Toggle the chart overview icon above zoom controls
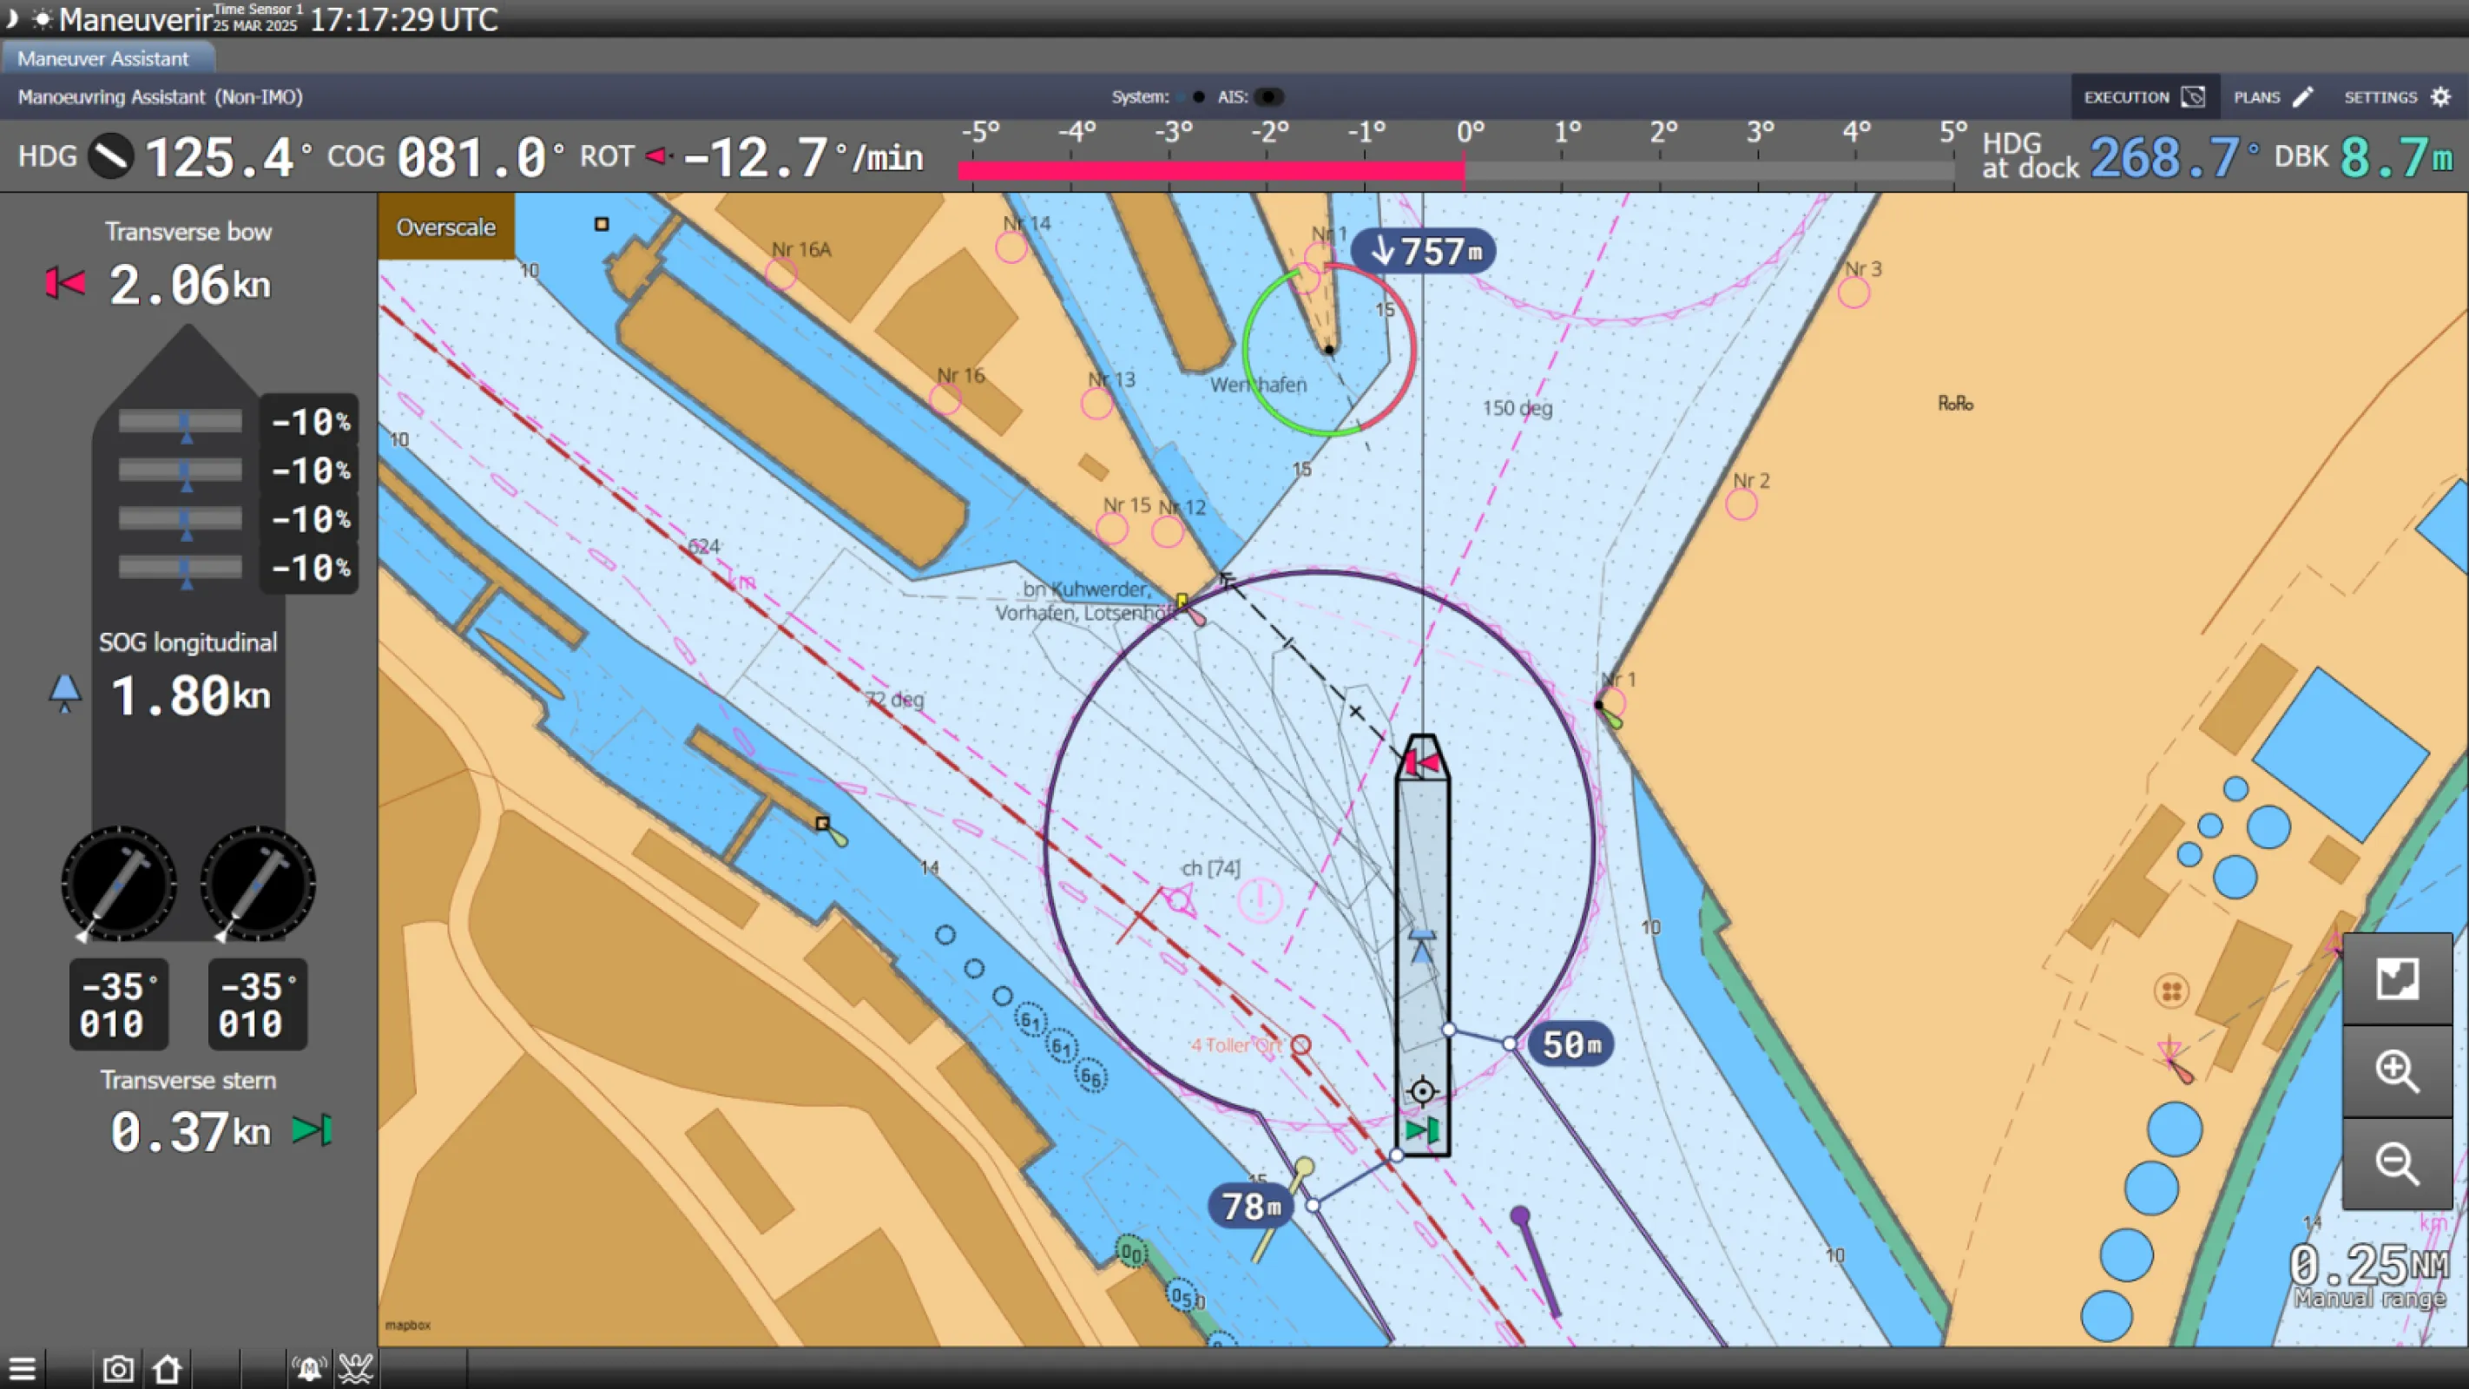Screen dimensions: 2469x1389 point(2399,978)
